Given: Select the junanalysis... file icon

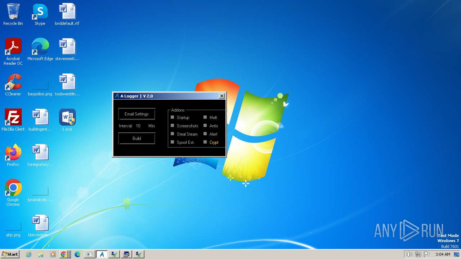Looking at the screenshot, I should point(40,194).
